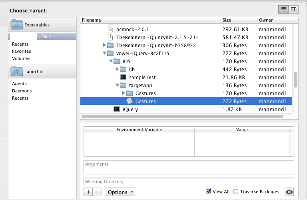
Task: Click the ocmock-2.0.1 file icon
Action: [110, 29]
